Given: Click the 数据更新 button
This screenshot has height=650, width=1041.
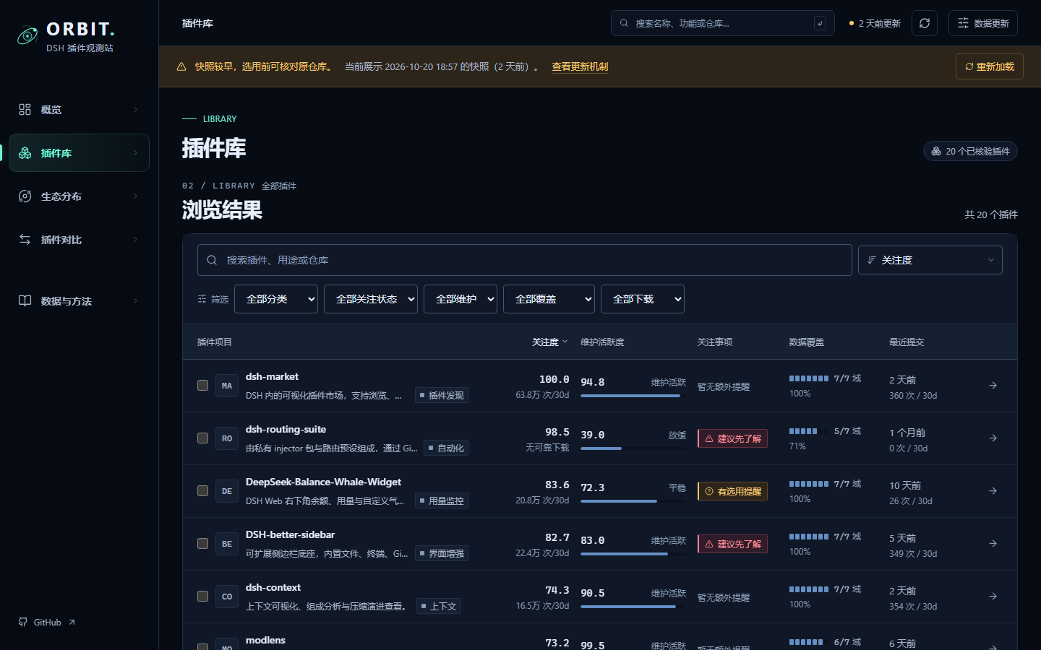Looking at the screenshot, I should point(983,23).
